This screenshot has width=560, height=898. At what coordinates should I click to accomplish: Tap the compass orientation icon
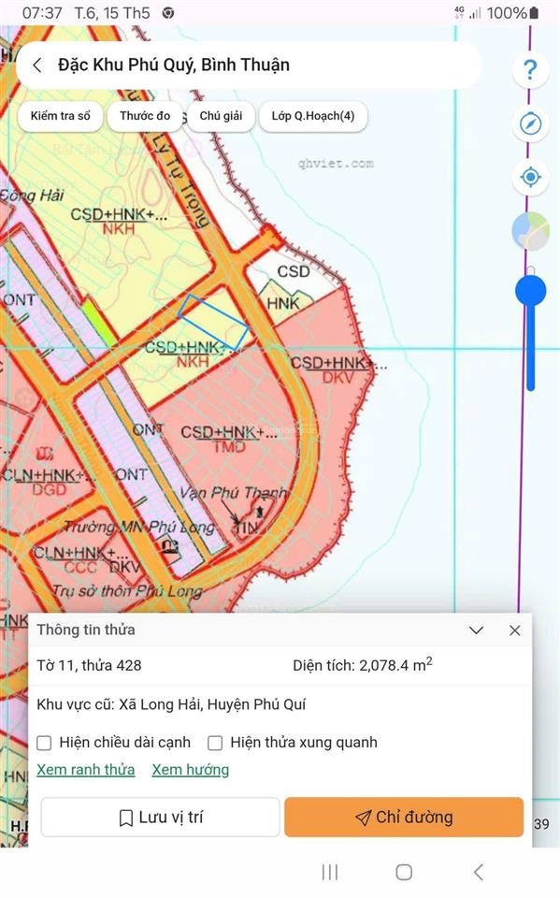(x=530, y=123)
